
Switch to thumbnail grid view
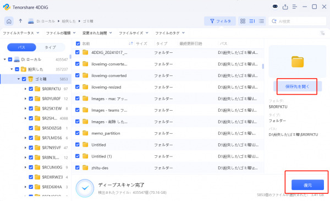[x=243, y=21]
